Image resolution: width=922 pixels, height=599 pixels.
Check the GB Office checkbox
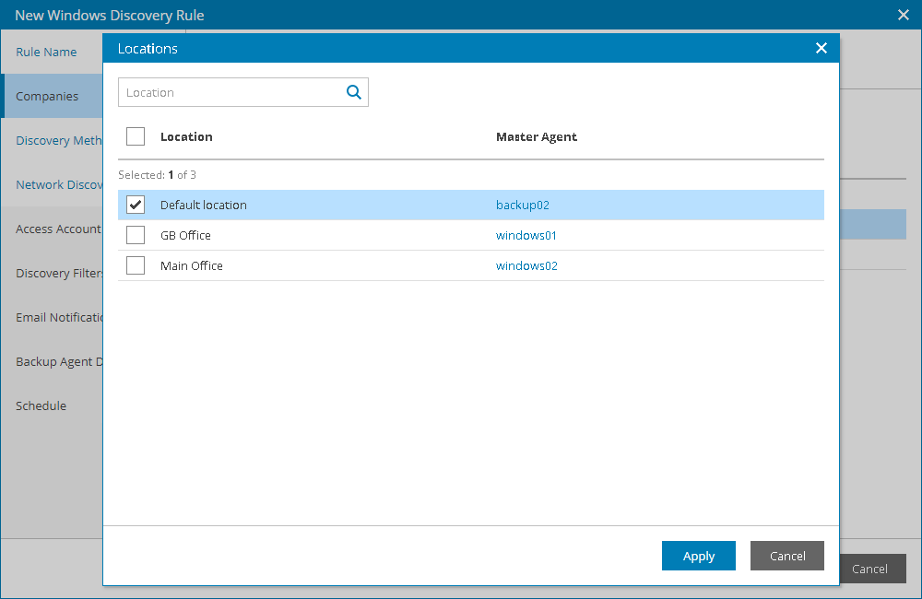[136, 235]
